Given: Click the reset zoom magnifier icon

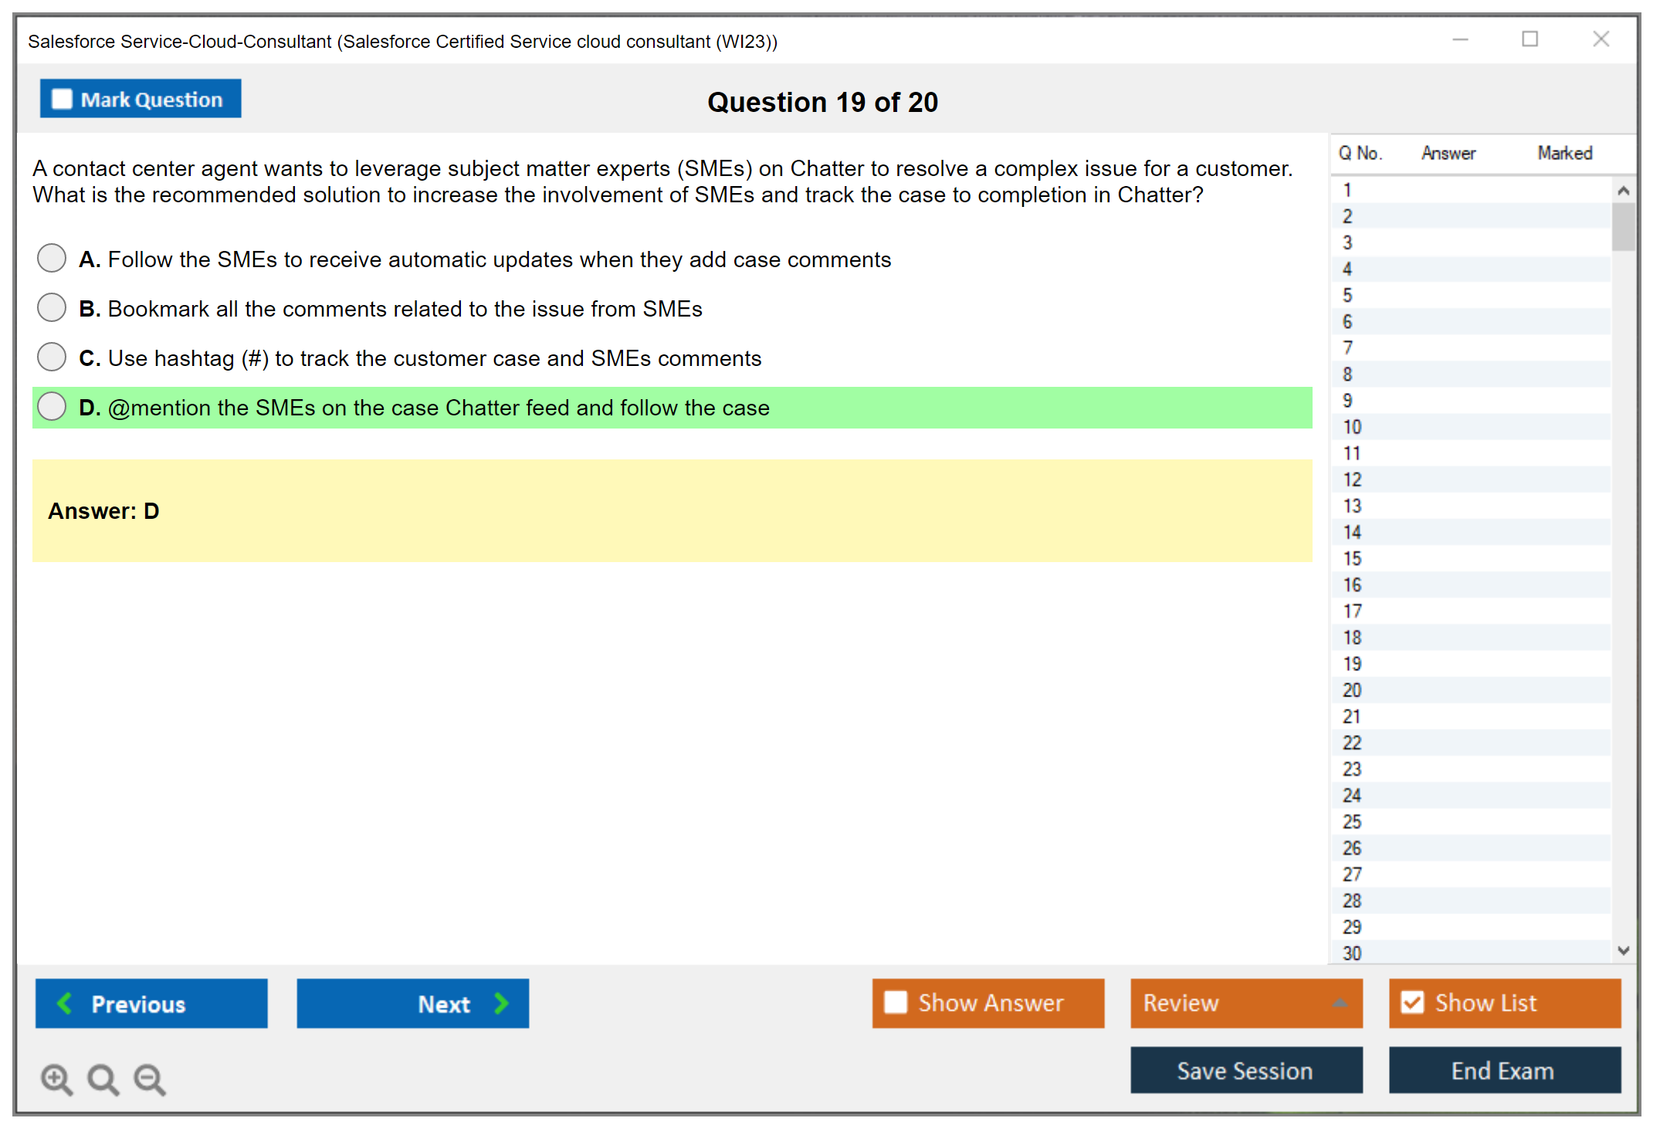Looking at the screenshot, I should 103,1079.
